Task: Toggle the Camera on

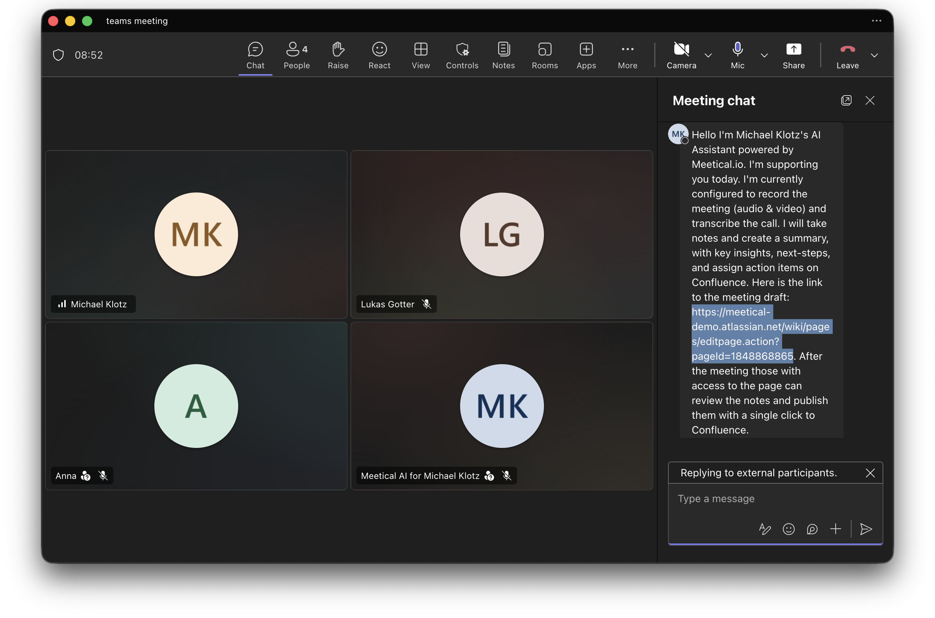Action: [681, 55]
